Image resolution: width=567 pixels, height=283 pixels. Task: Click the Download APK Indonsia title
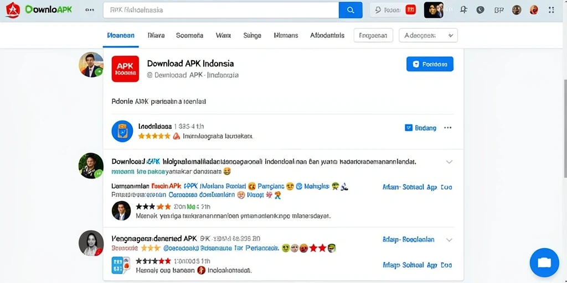[x=190, y=64]
